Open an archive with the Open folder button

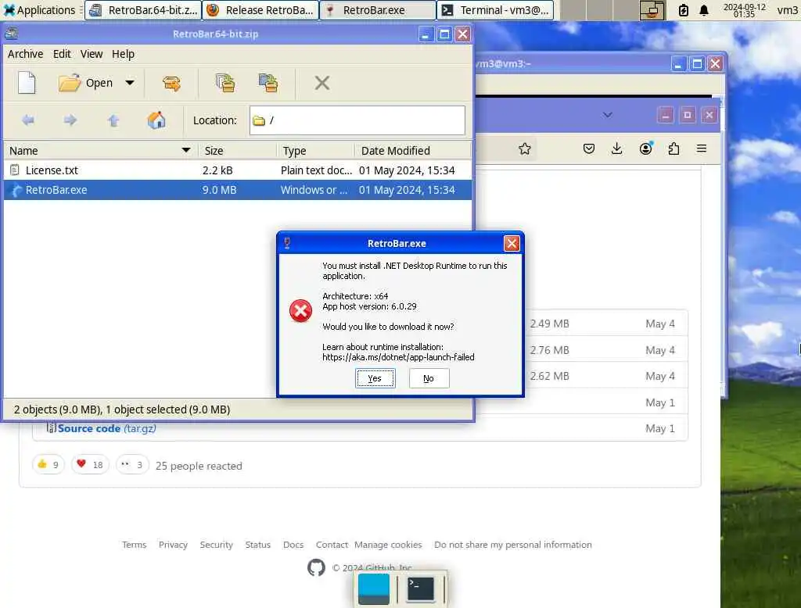(x=85, y=83)
